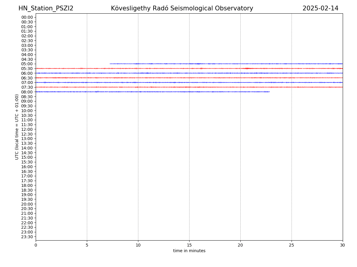Click the 00:00 time tick label
Image resolution: width=357 pixels, height=267 pixels.
[27, 17]
